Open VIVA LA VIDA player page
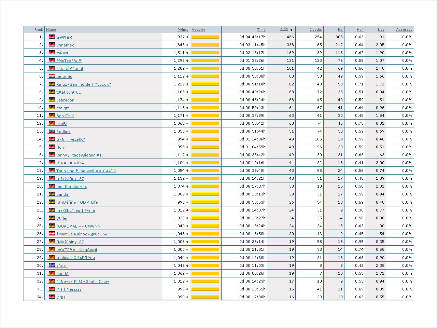This screenshot has height=328, width=437. (x=70, y=163)
